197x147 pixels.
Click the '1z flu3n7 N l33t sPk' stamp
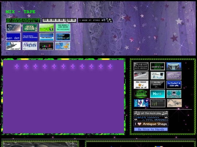(x=174, y=85)
